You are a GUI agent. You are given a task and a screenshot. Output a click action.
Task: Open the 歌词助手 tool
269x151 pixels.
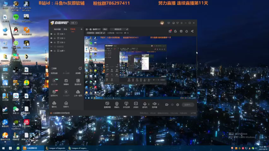78,82
